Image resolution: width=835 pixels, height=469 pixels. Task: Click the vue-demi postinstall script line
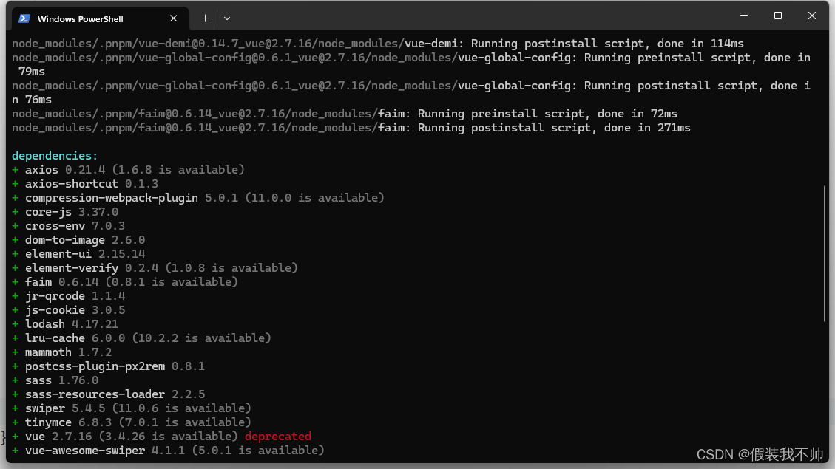click(377, 44)
